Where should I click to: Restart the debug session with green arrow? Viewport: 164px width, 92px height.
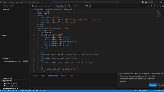87,6
